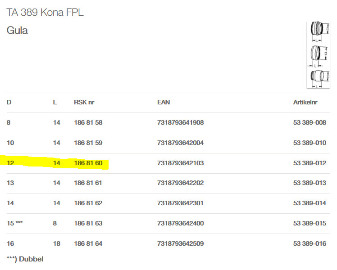The image size is (337, 270).
Task: Click article number 53 389-012
Action: 309,163
